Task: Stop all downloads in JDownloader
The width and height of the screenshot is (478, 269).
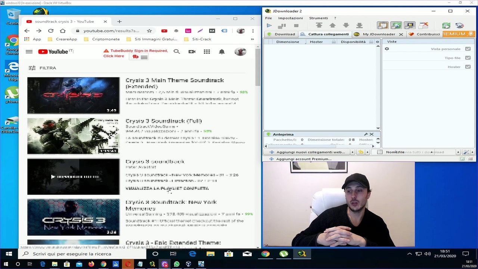Action: point(296,25)
